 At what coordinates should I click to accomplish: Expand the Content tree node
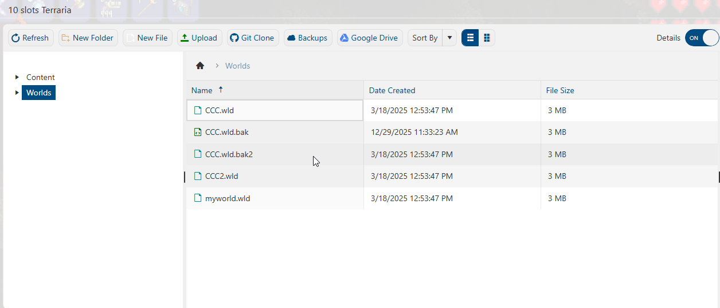(17, 77)
